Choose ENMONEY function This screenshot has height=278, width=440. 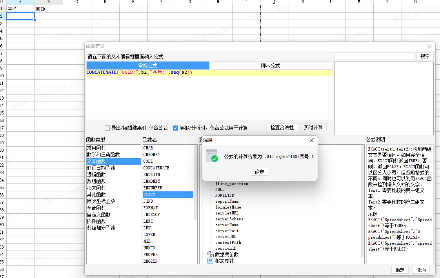168,181
